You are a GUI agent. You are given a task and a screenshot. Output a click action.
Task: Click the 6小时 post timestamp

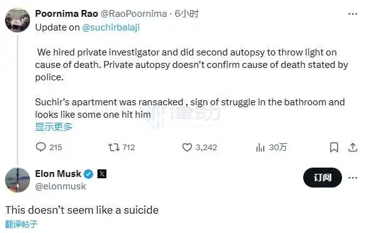pos(186,14)
